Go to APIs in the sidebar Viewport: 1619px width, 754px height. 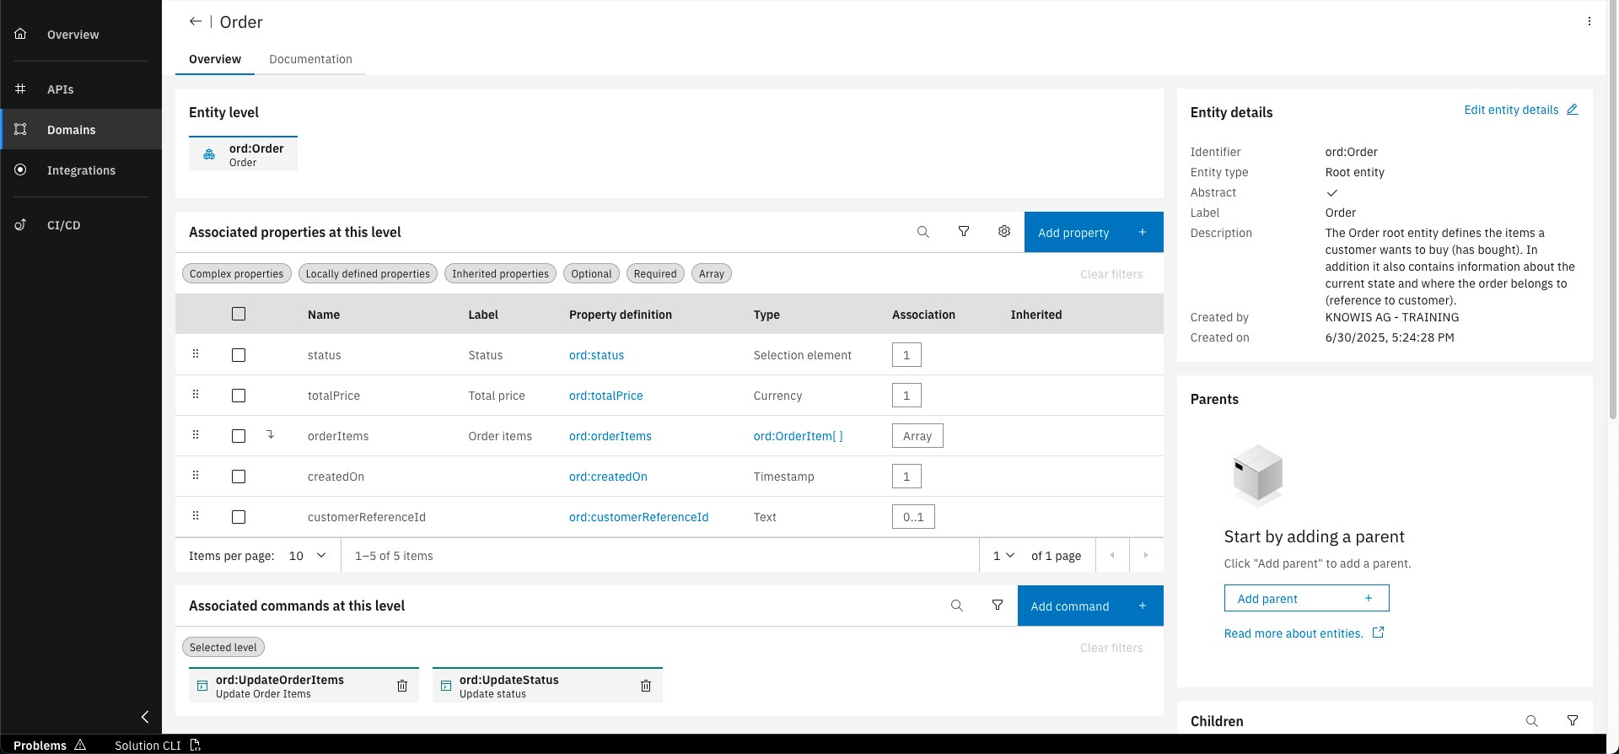point(60,89)
